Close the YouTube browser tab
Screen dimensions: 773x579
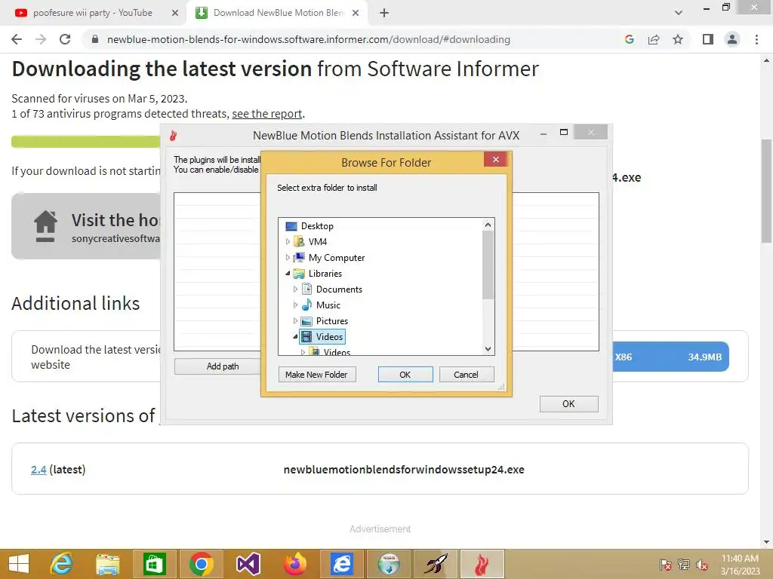pos(175,14)
